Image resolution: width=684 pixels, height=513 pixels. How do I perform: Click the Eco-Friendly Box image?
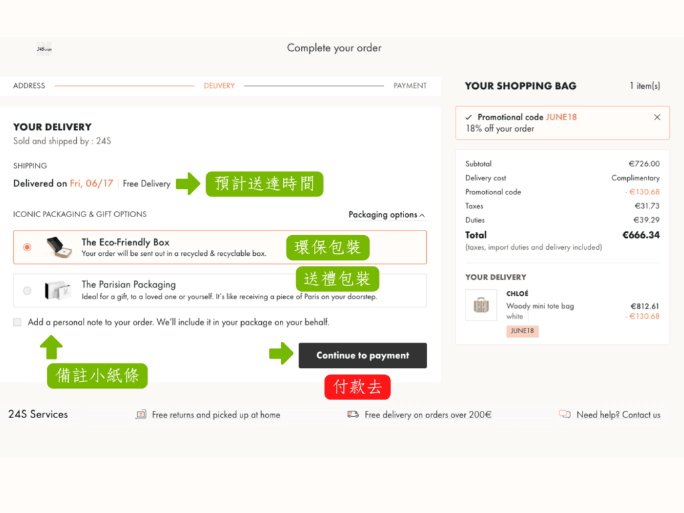tap(59, 247)
